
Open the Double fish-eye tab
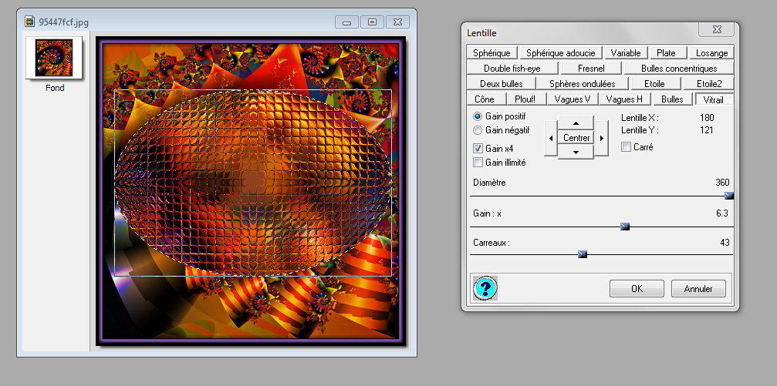(513, 69)
